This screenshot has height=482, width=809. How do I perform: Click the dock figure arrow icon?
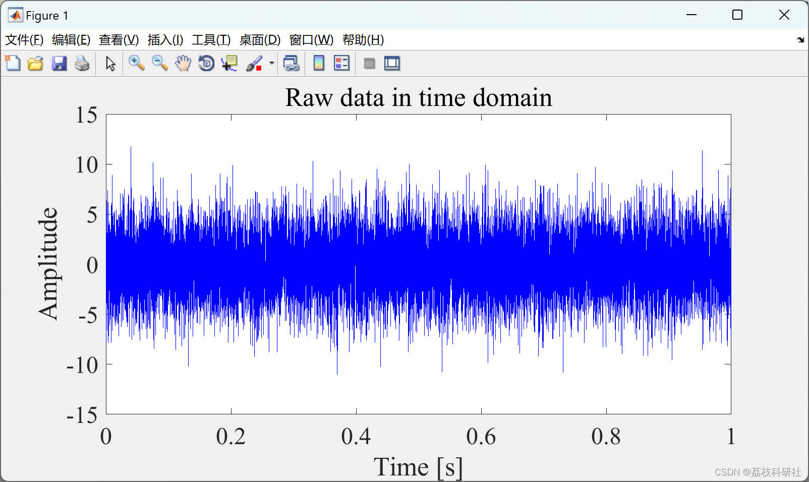[x=800, y=40]
